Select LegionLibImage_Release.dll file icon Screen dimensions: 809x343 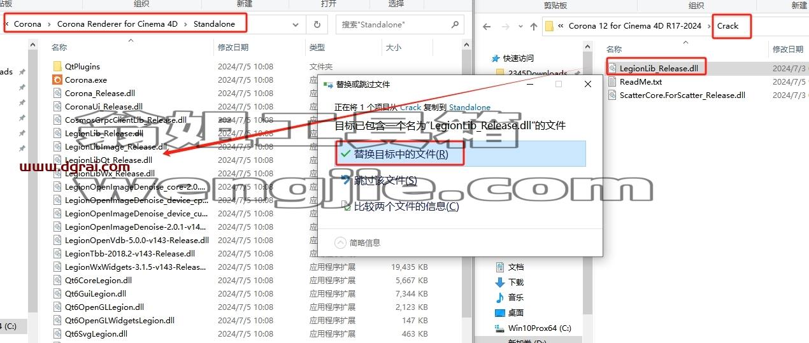pyautogui.click(x=57, y=146)
